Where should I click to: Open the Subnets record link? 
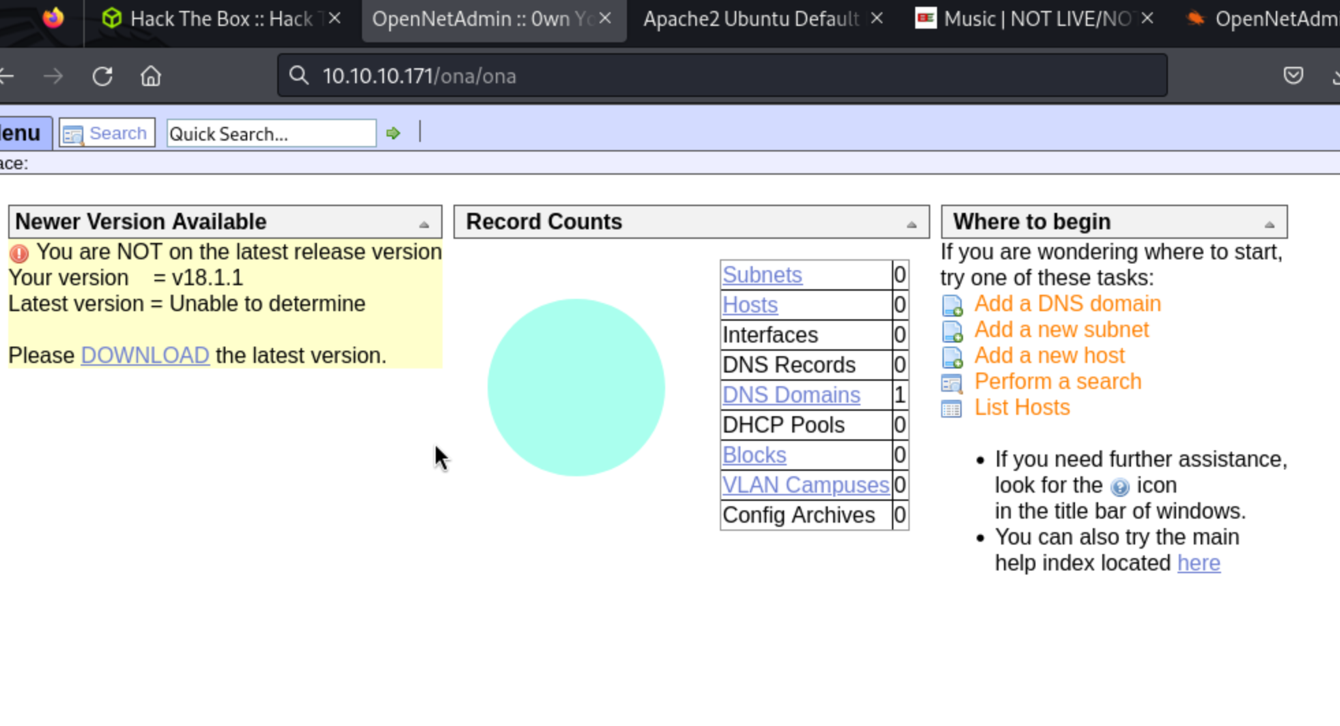pos(762,275)
